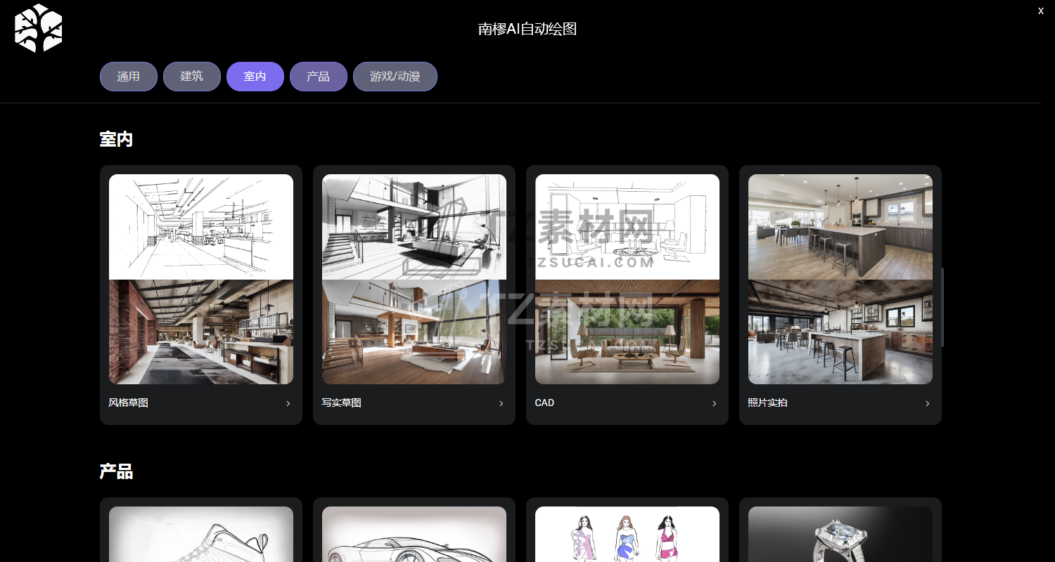Image resolution: width=1055 pixels, height=562 pixels.
Task: Click the 写实草图 card label
Action: [x=342, y=403]
